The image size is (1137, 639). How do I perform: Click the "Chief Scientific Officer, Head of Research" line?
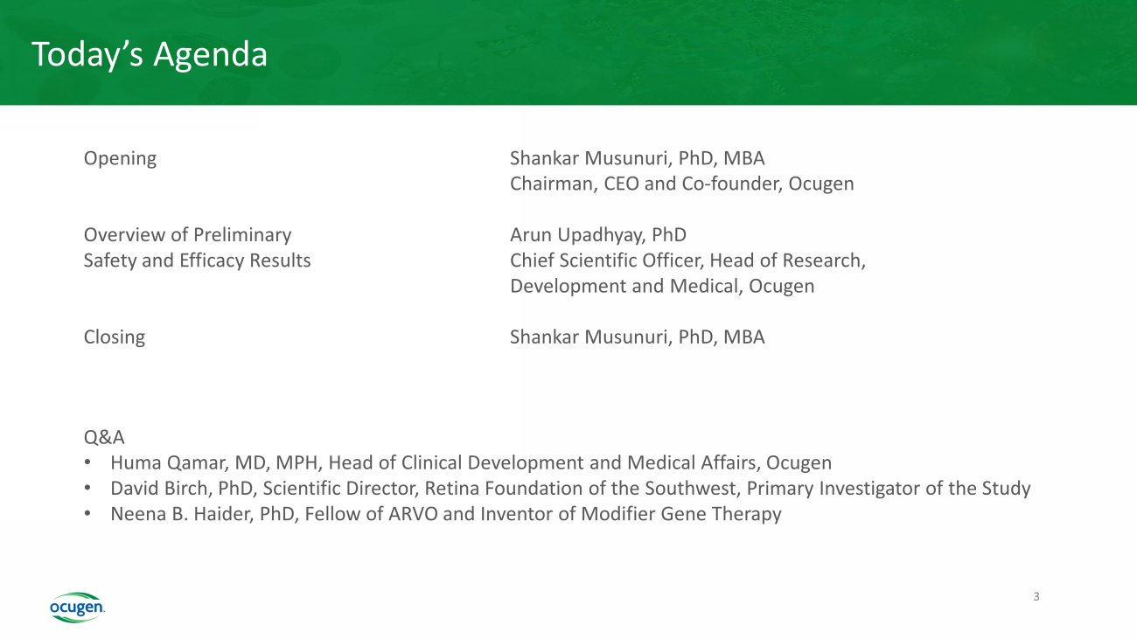pyautogui.click(x=687, y=260)
